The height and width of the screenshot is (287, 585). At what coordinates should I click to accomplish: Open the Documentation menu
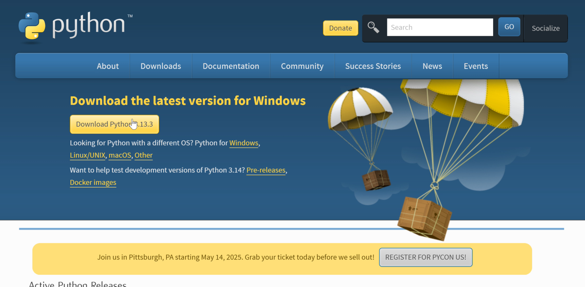pyautogui.click(x=231, y=66)
